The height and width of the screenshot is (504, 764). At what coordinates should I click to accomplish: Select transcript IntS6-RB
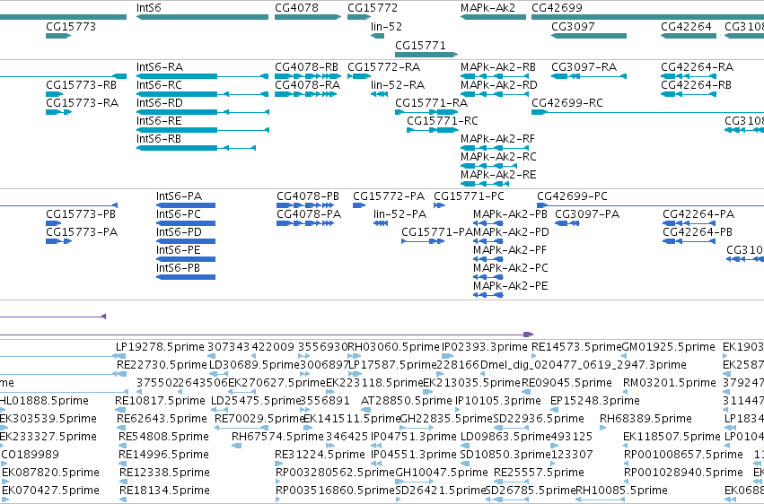coord(196,148)
